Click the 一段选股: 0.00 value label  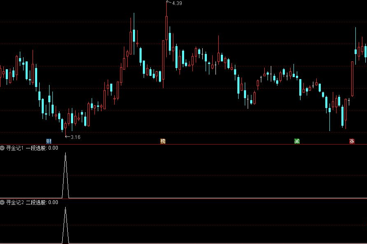tap(42, 148)
